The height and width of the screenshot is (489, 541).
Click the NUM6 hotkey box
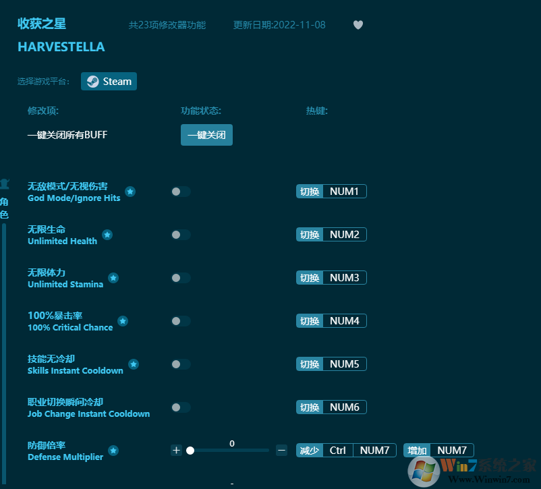click(344, 407)
